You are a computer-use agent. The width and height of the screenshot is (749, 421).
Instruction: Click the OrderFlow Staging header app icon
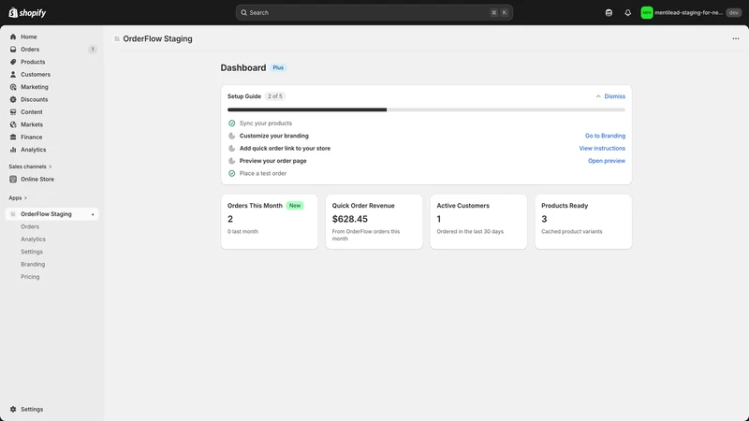(x=116, y=38)
